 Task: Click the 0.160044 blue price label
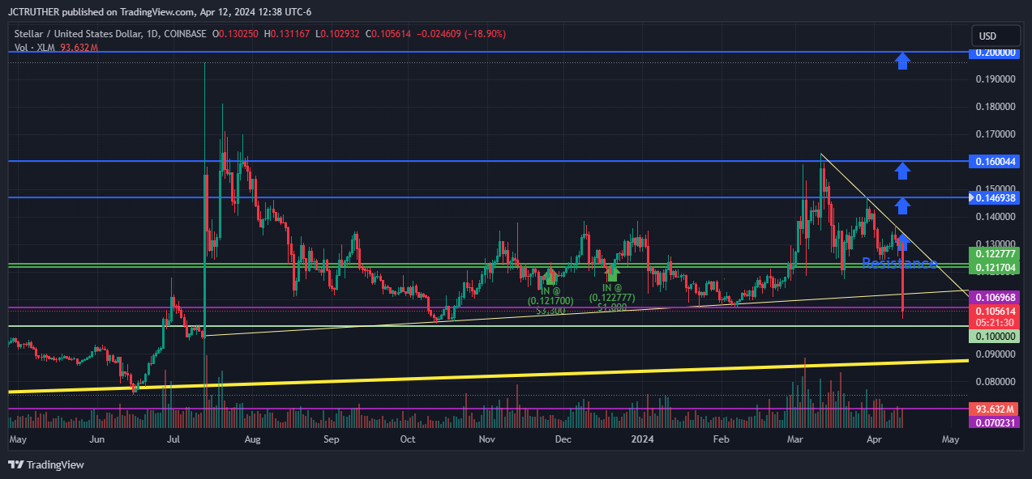[x=994, y=162]
